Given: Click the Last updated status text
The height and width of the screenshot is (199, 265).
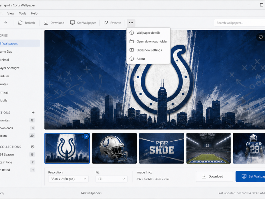Looking at the screenshot, I should click(241, 193).
